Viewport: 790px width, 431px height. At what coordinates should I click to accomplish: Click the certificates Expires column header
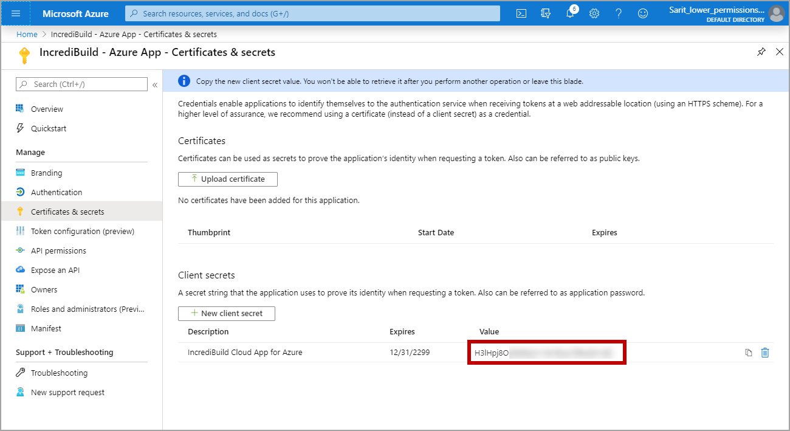pos(605,232)
